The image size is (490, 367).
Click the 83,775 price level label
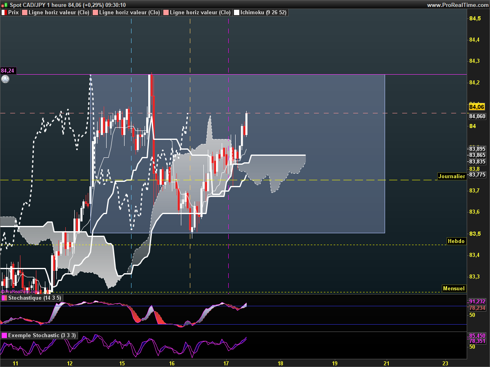pyautogui.click(x=477, y=175)
